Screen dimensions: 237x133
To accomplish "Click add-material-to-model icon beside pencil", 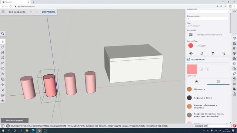I will tap(207, 69).
